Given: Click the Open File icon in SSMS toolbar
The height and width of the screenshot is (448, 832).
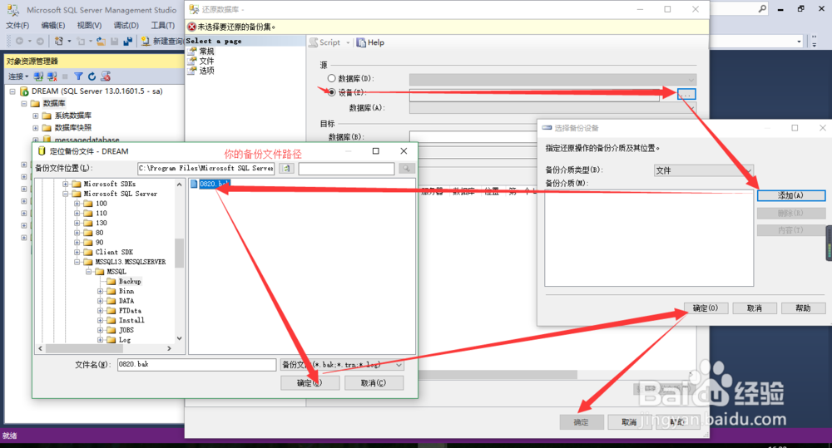Looking at the screenshot, I should click(101, 42).
